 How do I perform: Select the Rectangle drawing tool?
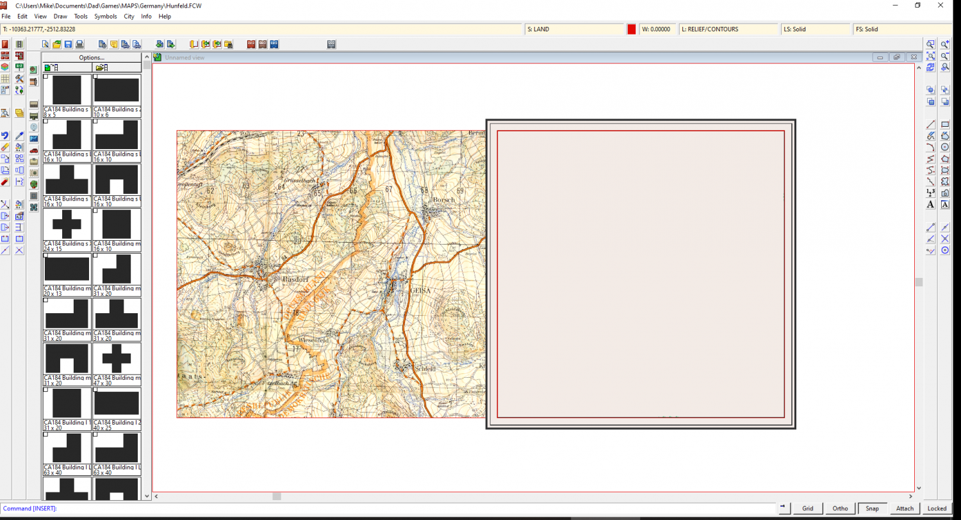click(x=945, y=124)
